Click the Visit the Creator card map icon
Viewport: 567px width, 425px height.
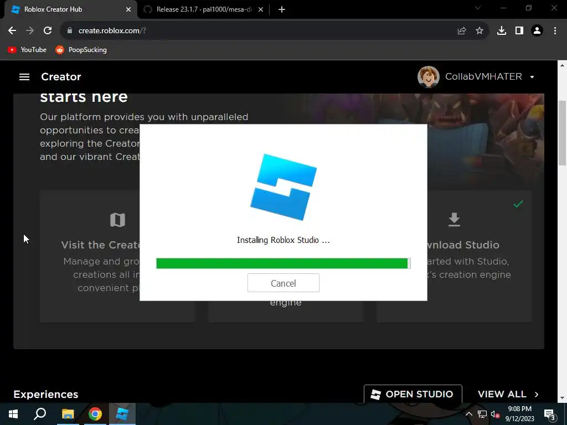[117, 220]
